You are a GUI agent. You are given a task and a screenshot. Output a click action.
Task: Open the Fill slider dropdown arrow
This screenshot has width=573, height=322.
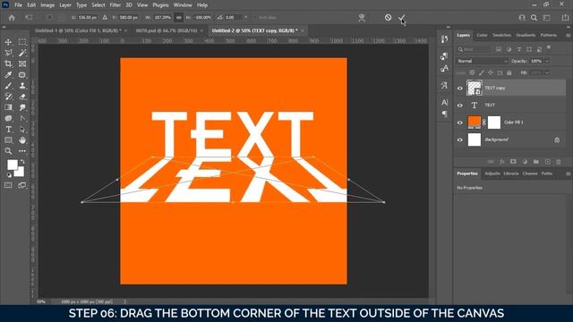[x=547, y=73]
